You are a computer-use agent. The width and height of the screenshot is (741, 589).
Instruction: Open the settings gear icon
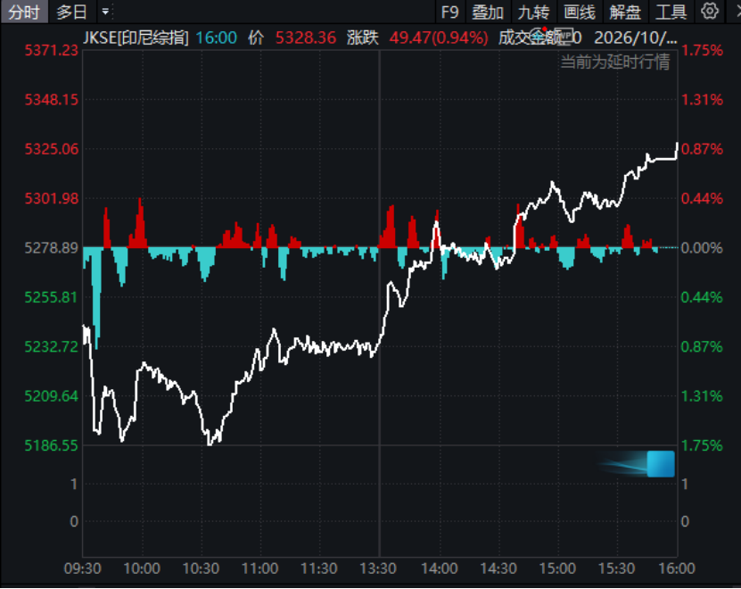coord(709,12)
